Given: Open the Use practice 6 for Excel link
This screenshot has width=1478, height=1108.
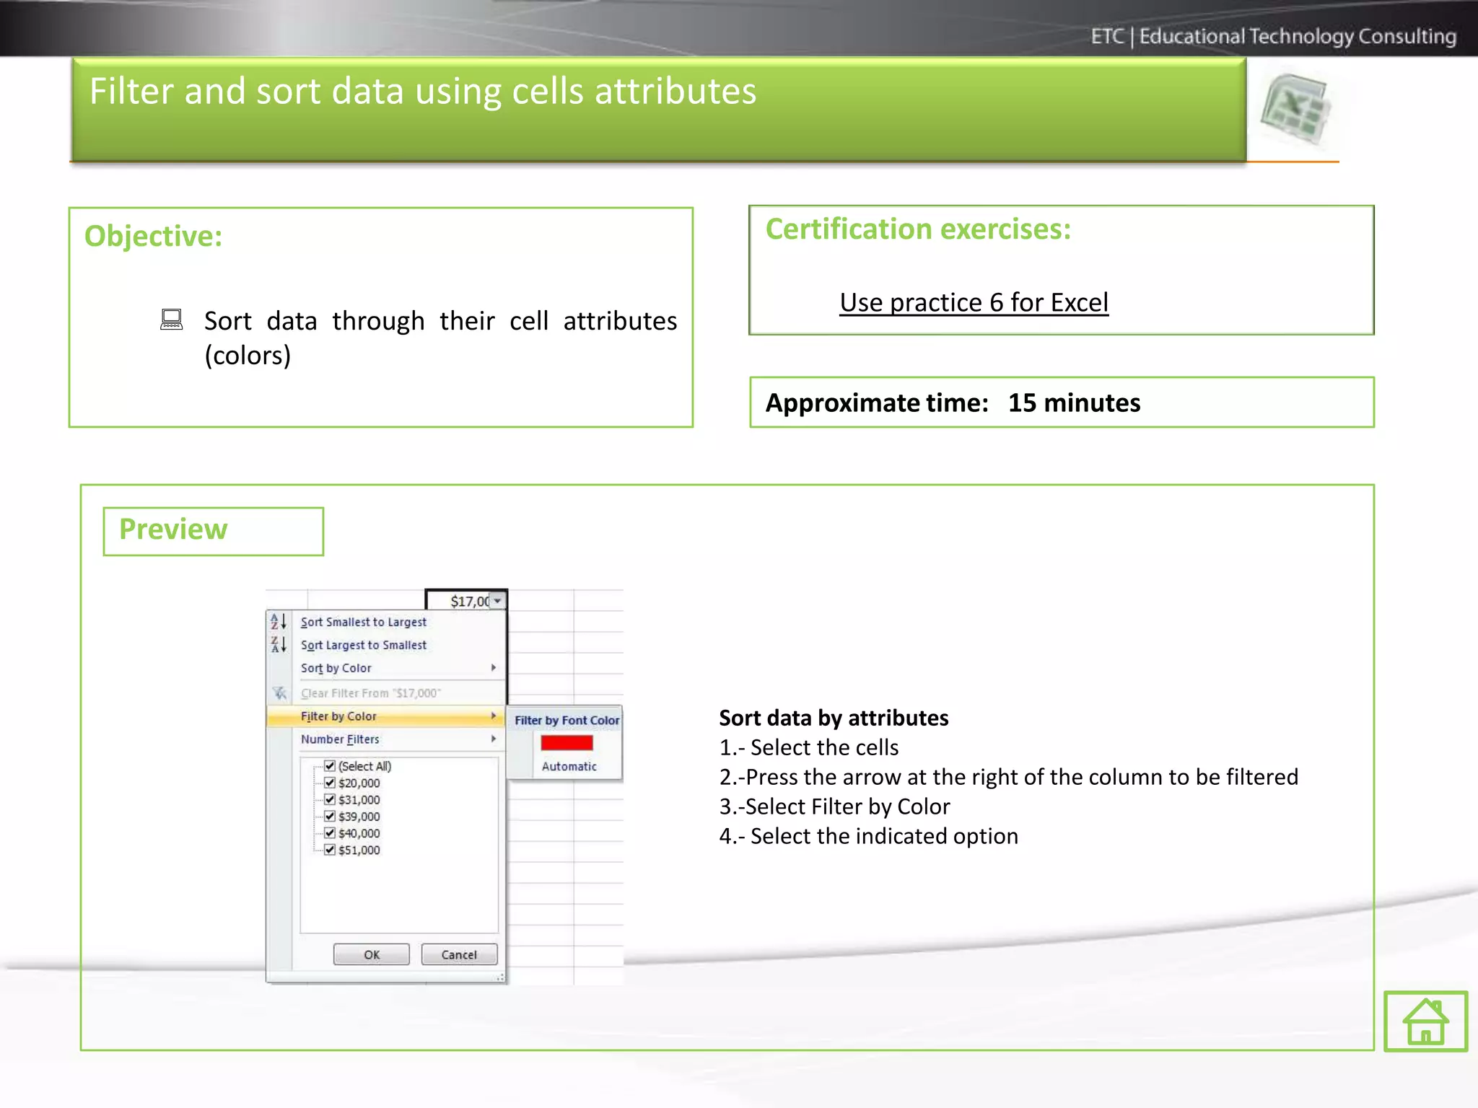Looking at the screenshot, I should click(974, 302).
